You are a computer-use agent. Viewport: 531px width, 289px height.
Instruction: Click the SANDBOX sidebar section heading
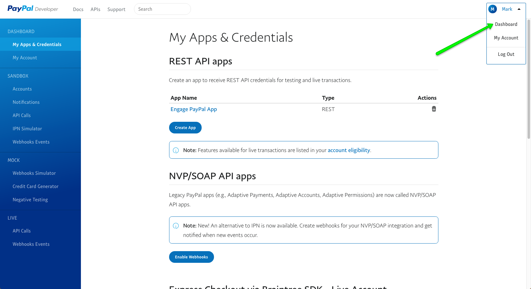[18, 76]
